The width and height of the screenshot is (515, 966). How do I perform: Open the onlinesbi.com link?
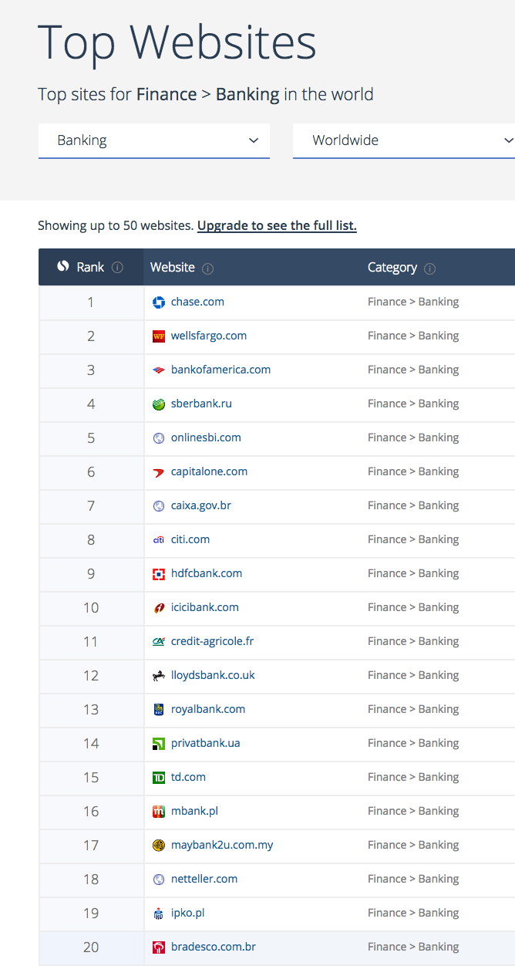coord(206,437)
